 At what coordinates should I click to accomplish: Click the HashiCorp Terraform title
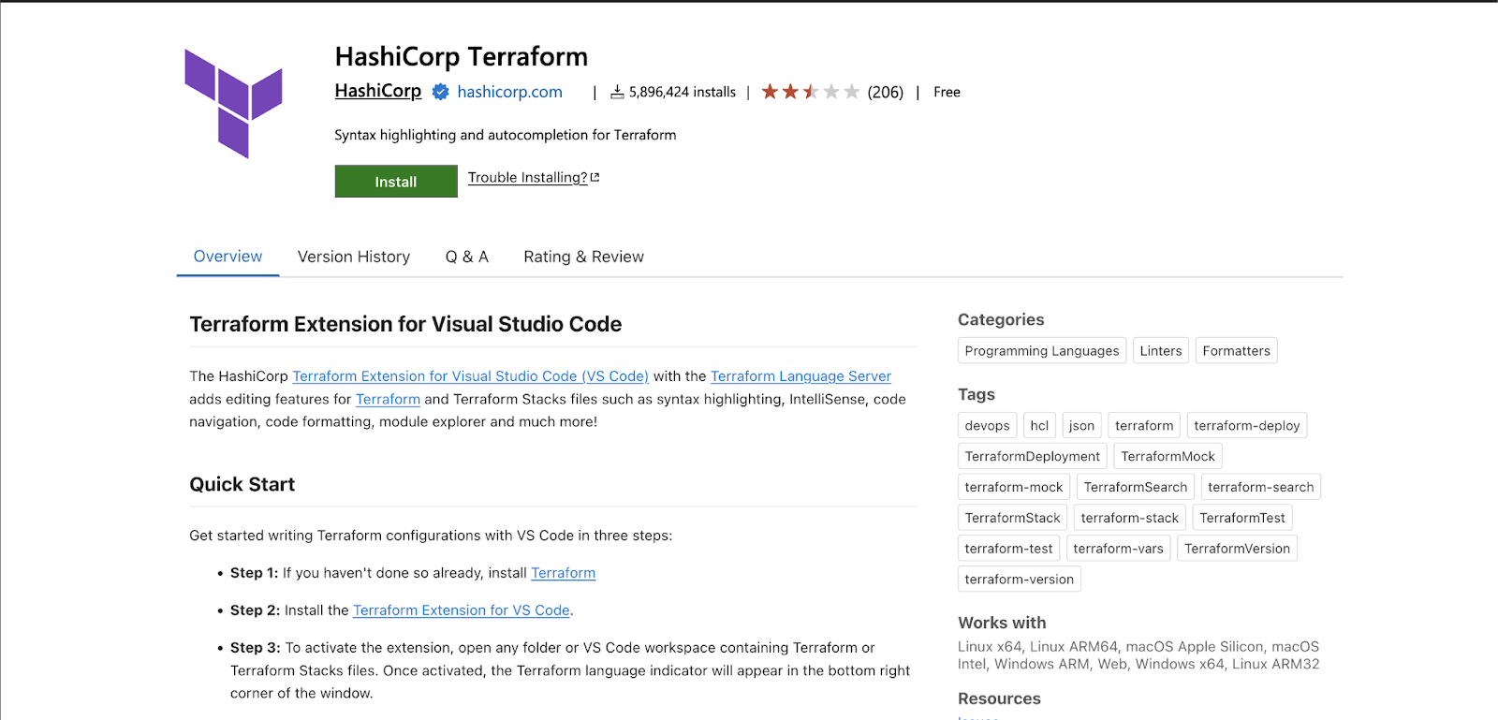point(462,57)
